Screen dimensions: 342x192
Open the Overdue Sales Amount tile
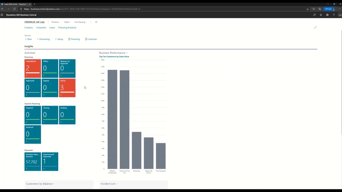33,162
